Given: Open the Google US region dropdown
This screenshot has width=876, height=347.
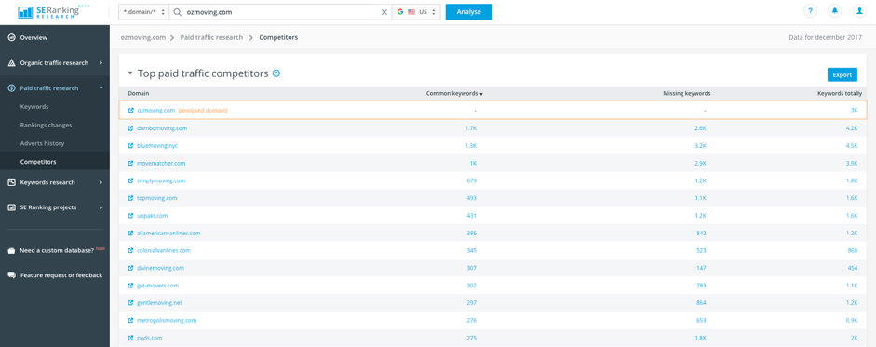Looking at the screenshot, I should click(x=416, y=12).
